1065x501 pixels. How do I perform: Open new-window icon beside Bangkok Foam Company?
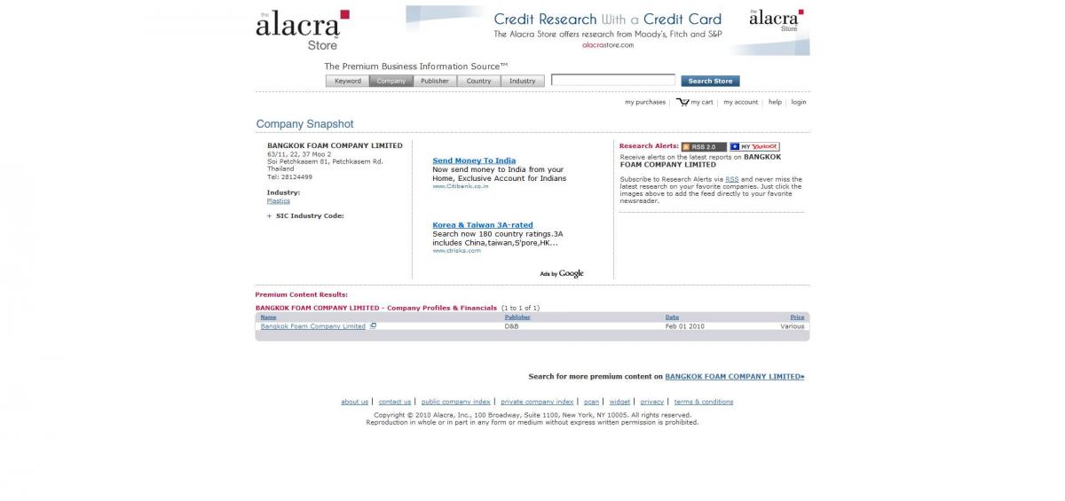pyautogui.click(x=373, y=326)
